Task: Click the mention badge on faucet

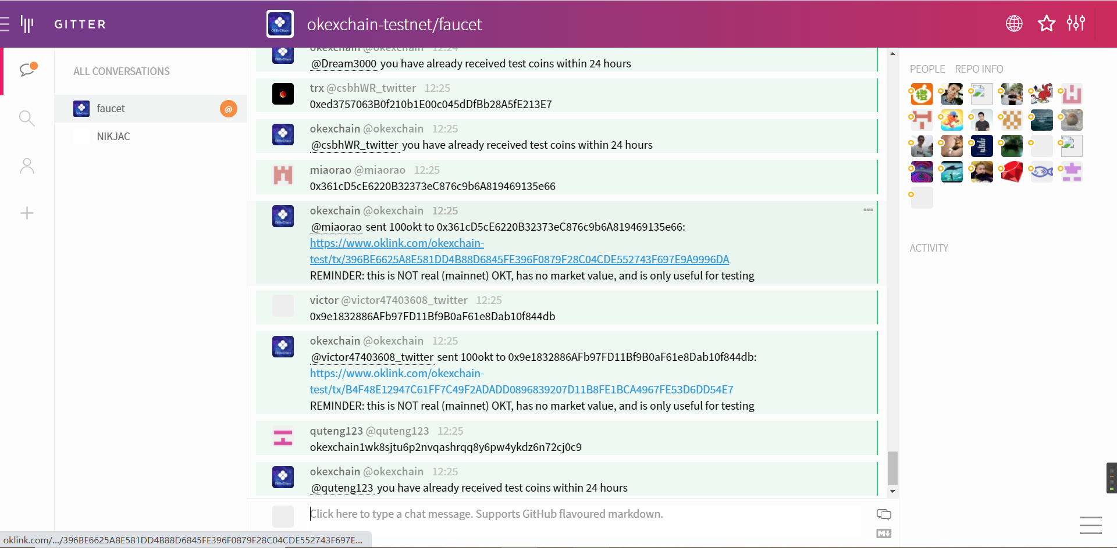Action: pyautogui.click(x=229, y=109)
